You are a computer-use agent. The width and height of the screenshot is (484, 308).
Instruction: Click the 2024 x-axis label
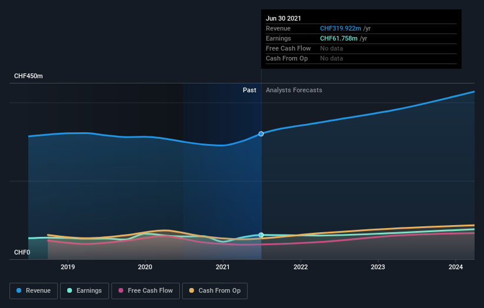(456, 267)
